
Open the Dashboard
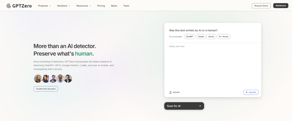point(281,6)
